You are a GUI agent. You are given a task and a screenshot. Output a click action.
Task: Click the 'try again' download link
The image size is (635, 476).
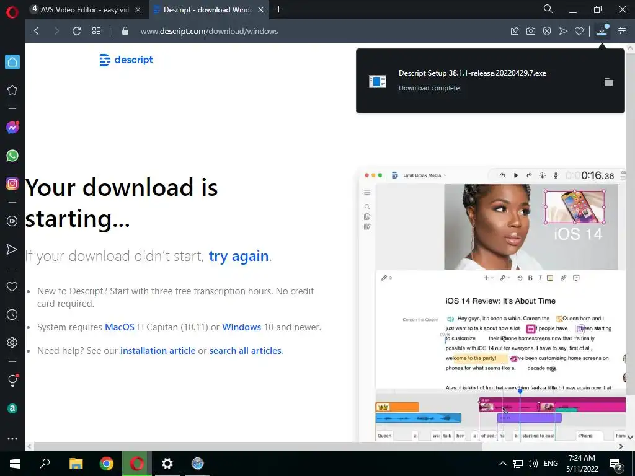click(239, 256)
